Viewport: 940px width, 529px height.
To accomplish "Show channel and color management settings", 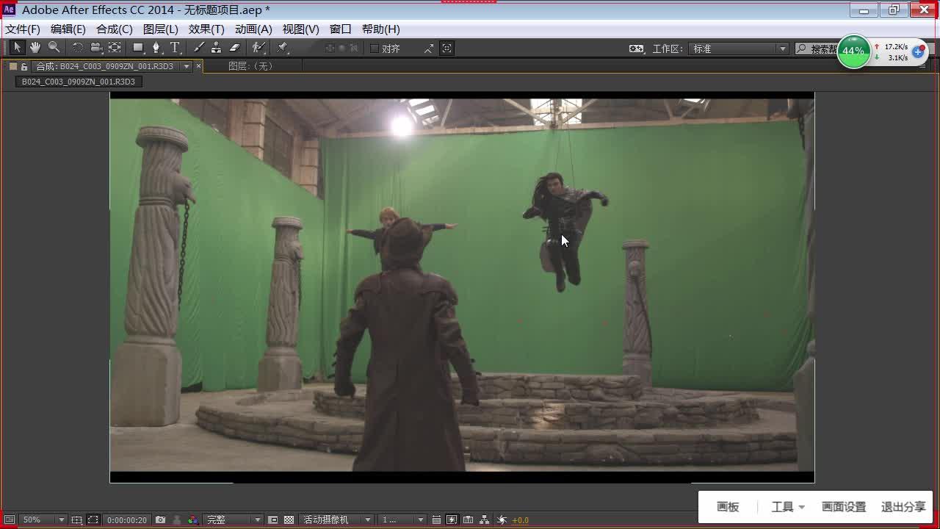I will [192, 520].
